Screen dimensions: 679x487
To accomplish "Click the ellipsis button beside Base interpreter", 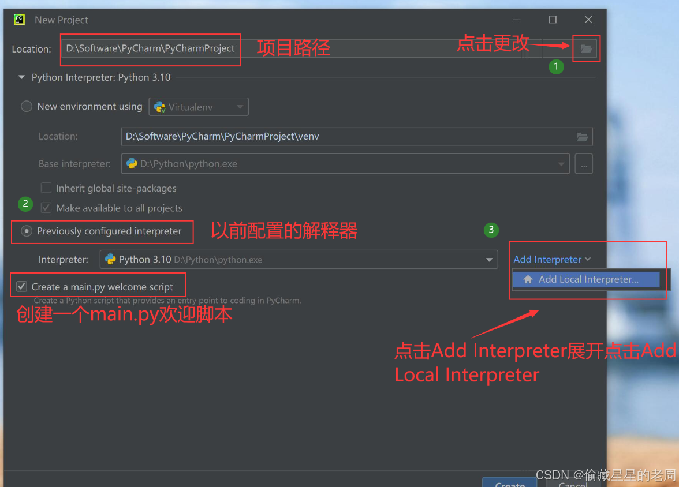I will point(584,164).
